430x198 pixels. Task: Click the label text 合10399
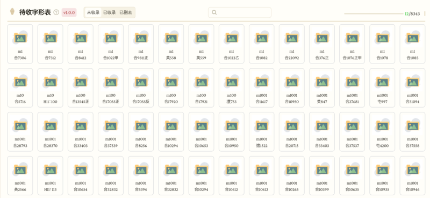tap(321, 189)
